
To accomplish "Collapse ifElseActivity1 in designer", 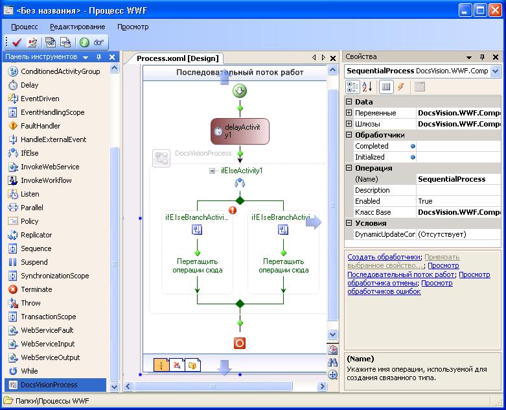I will point(212,171).
